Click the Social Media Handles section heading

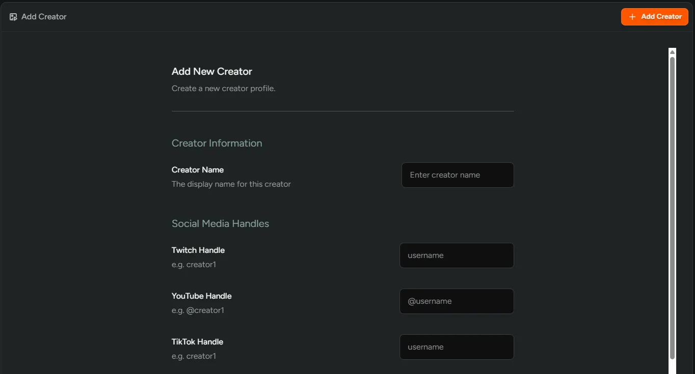click(x=220, y=223)
